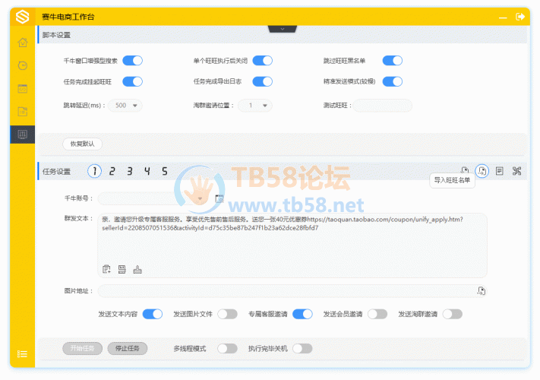The height and width of the screenshot is (380, 540).
Task: Click the 导入旺旺名单 import icon
Action: tap(482, 171)
